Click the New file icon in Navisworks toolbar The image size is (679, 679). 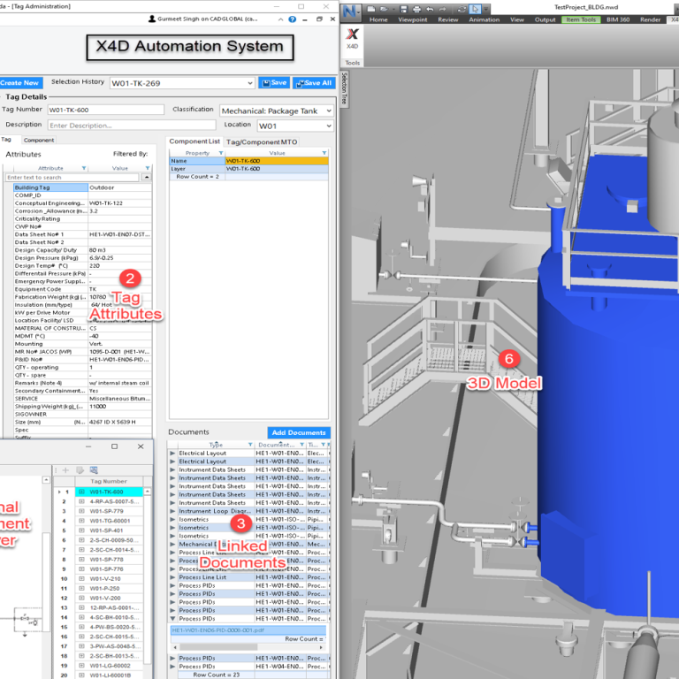click(370, 9)
